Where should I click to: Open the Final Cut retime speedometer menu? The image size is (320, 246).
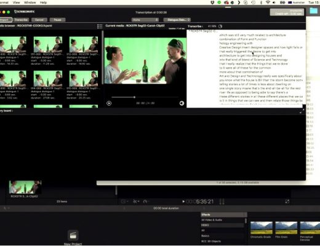coord(145,202)
